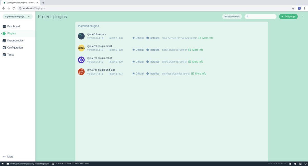Go to Dependencies in the sidebar
308x166 pixels.
click(17, 41)
